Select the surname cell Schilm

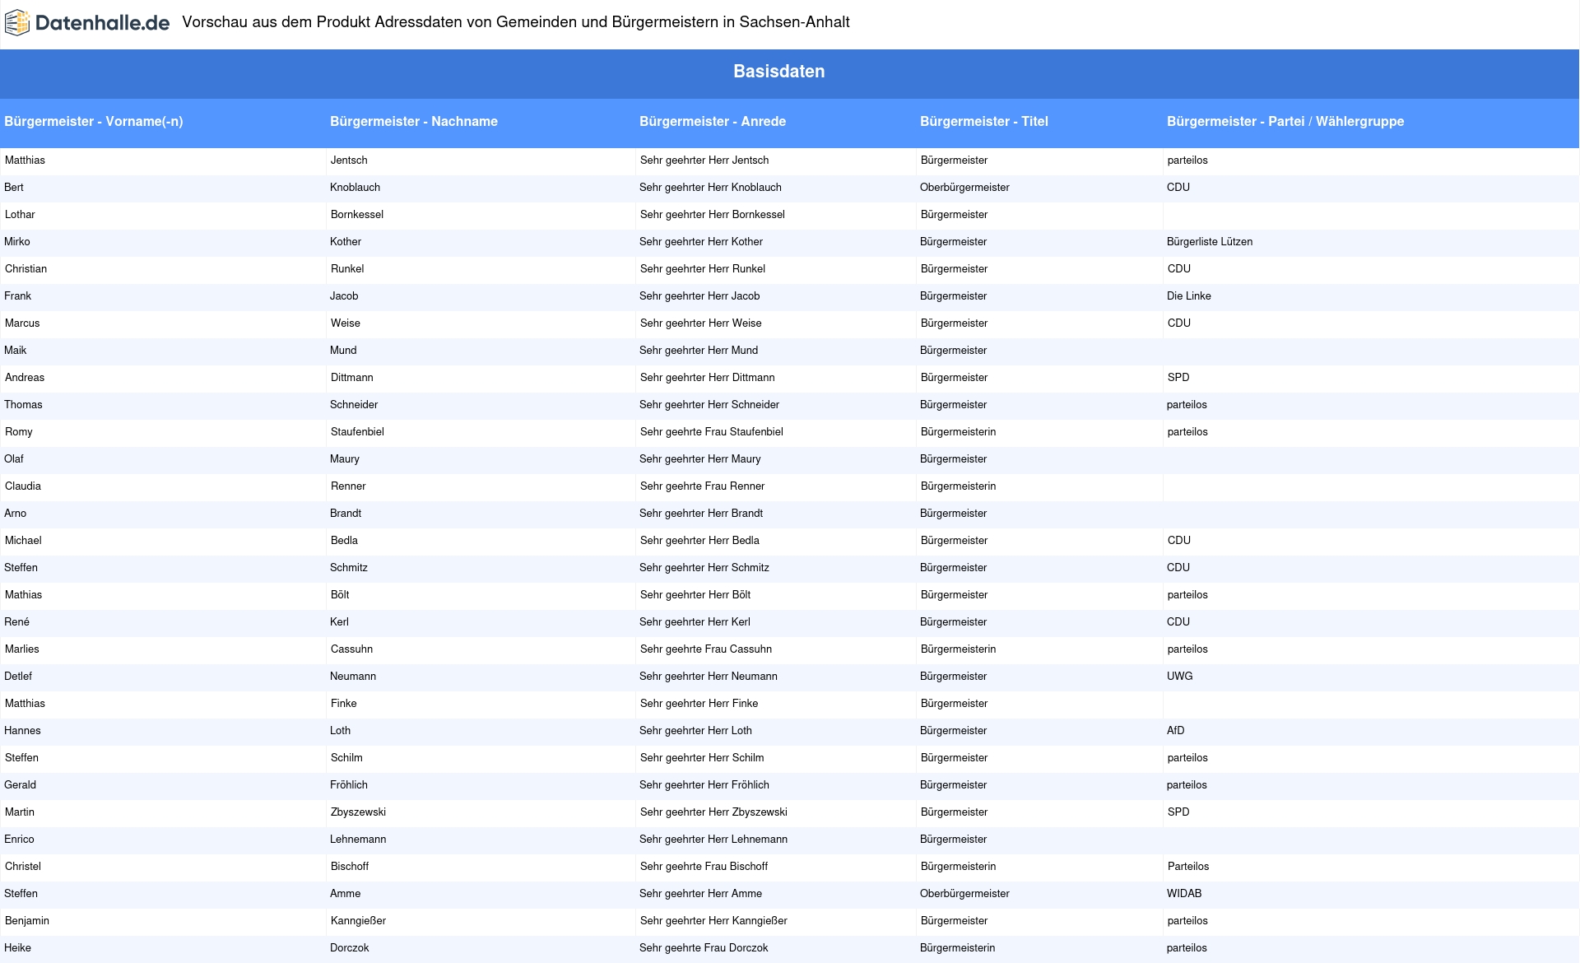(x=346, y=757)
